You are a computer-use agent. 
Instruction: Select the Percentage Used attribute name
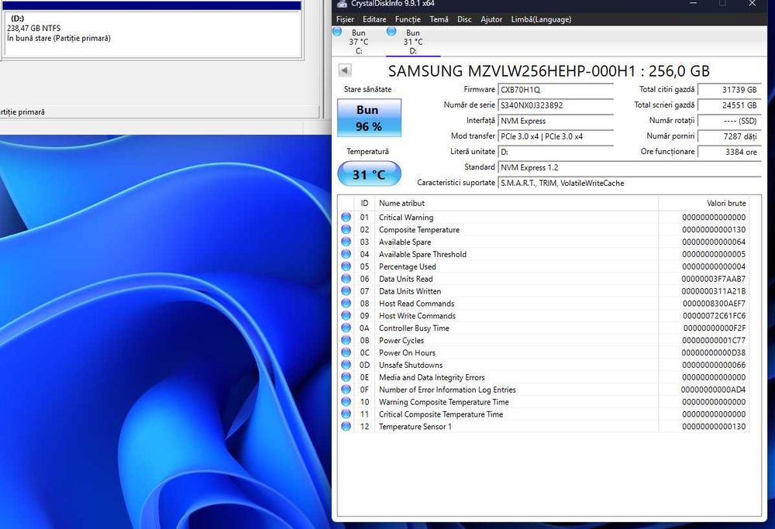click(408, 266)
